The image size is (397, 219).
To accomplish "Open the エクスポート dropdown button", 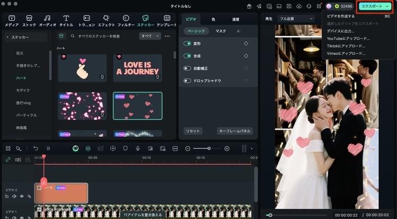I will tap(375, 6).
